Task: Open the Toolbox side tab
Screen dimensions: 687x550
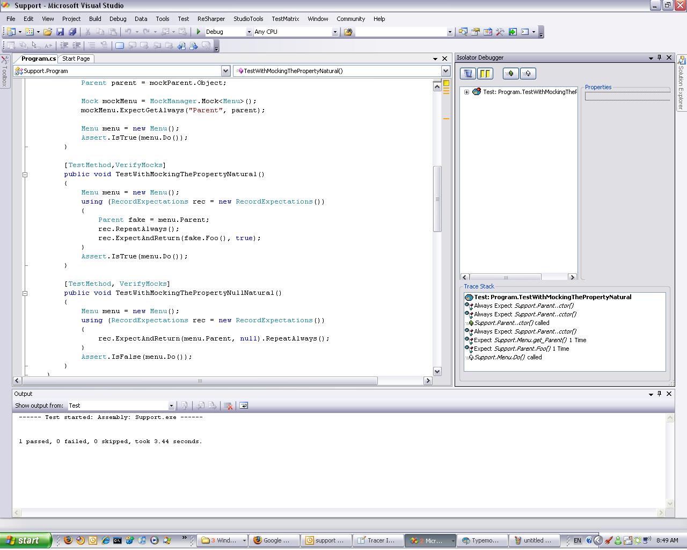Action: [4, 71]
